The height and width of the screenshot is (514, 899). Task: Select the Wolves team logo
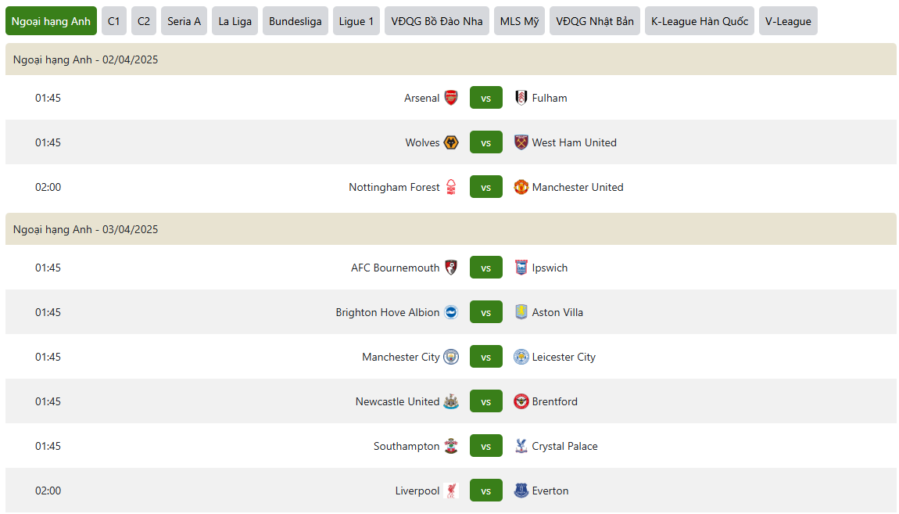coord(451,142)
